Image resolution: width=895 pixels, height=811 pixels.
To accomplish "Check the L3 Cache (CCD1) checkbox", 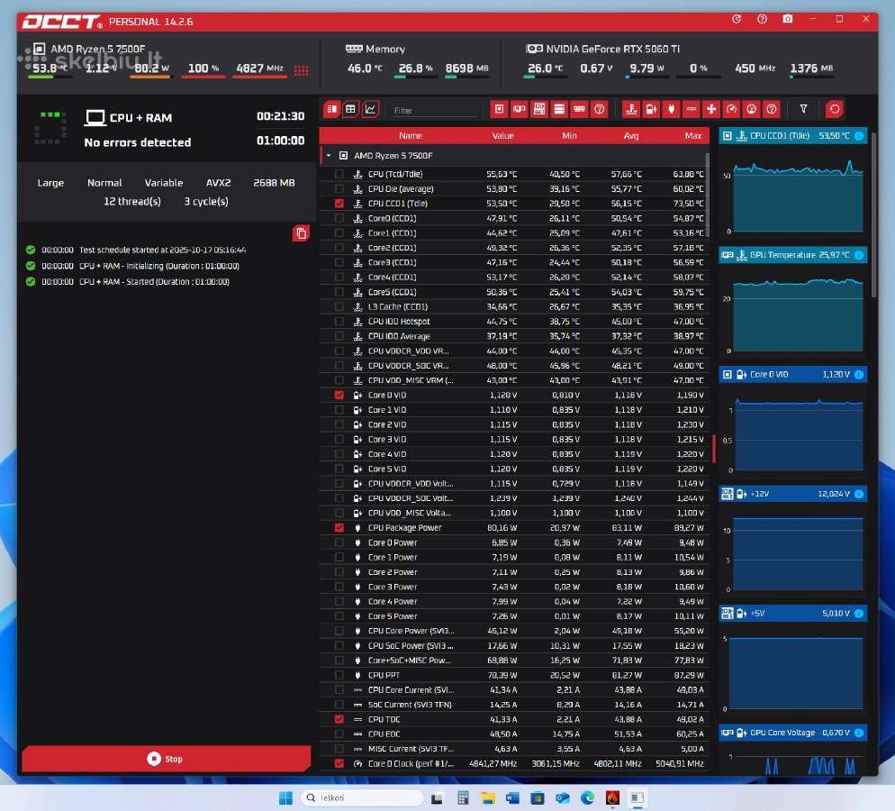I will tap(339, 306).
